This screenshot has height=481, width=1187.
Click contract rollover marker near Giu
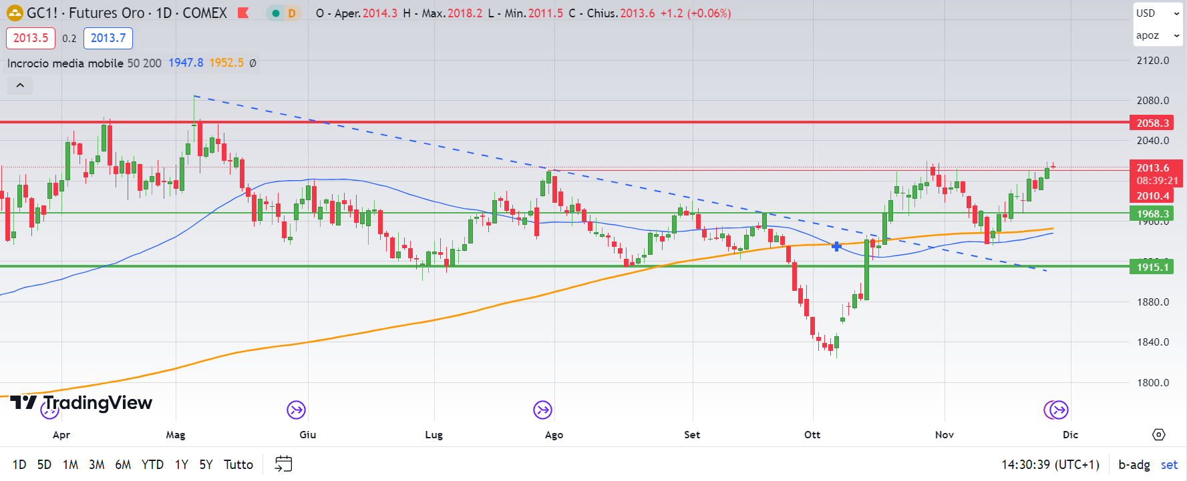[296, 410]
